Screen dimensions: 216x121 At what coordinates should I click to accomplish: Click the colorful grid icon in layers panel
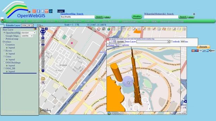point(35,29)
